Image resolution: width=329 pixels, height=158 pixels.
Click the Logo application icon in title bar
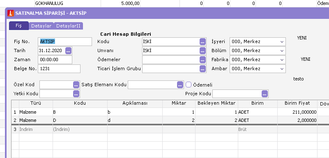(x=11, y=13)
